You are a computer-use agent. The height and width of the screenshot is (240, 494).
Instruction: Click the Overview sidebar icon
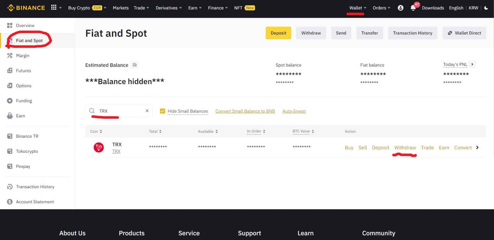coord(10,25)
